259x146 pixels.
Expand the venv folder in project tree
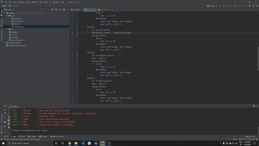(7, 29)
